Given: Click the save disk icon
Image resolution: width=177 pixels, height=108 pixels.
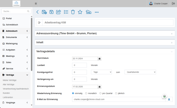Looking at the screenshot, I should coord(52,12).
